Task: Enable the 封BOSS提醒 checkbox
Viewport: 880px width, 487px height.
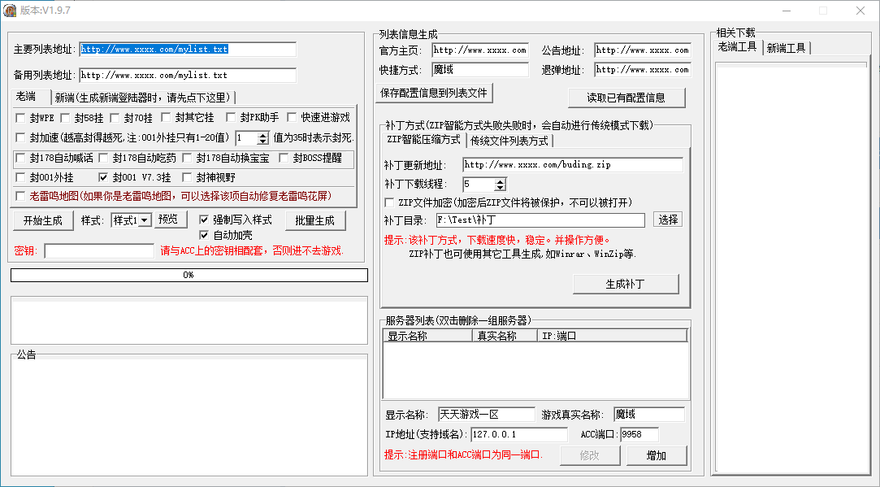Action: 284,158
